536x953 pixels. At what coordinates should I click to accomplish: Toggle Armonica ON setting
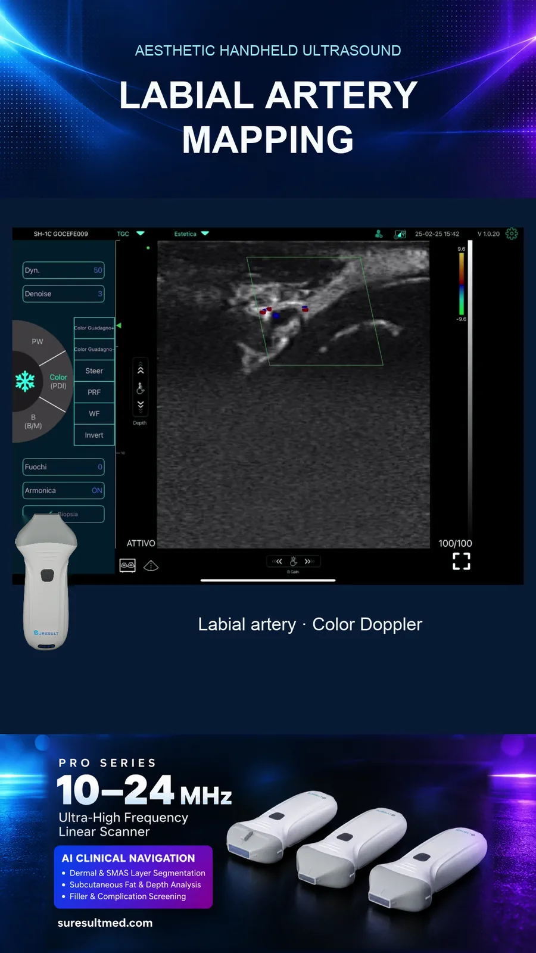(x=64, y=490)
